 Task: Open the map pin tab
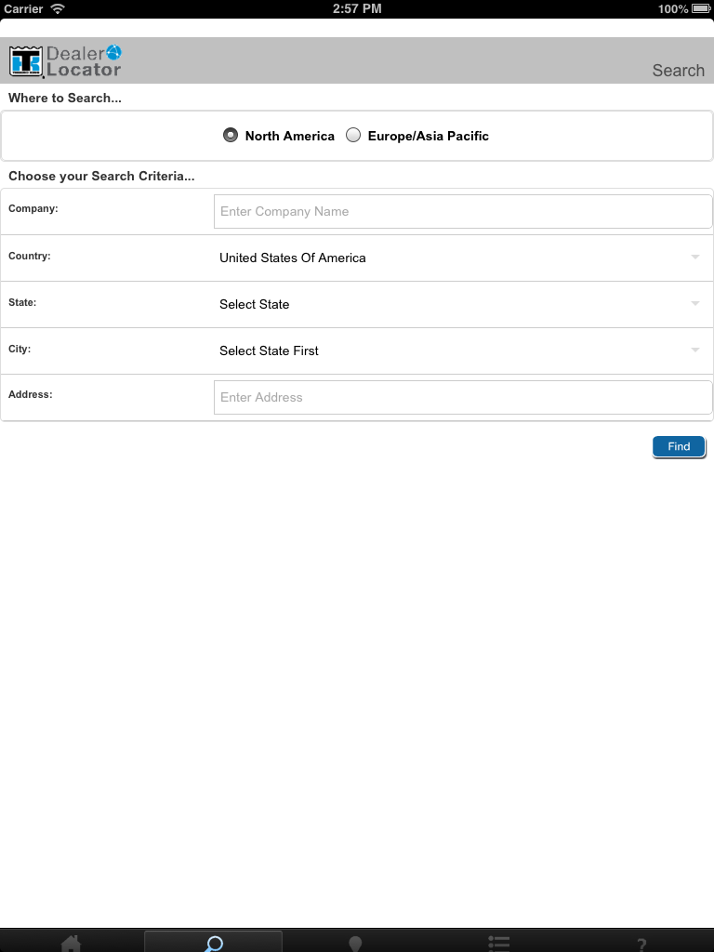coord(355,945)
